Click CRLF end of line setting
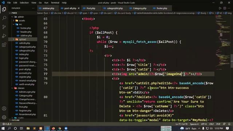The width and height of the screenshot is (233, 131). (212, 124)
